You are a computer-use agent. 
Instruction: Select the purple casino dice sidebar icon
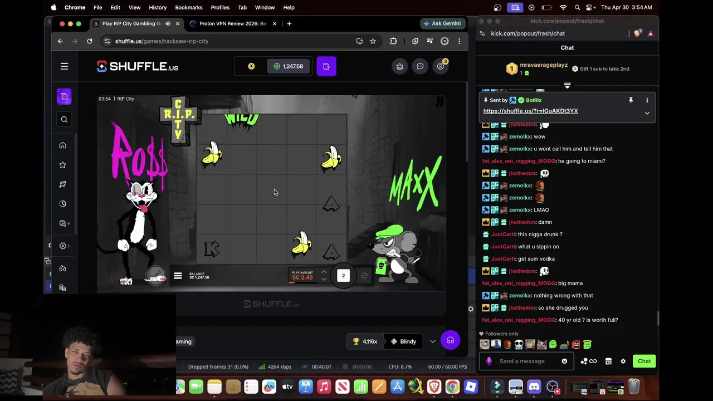64,97
